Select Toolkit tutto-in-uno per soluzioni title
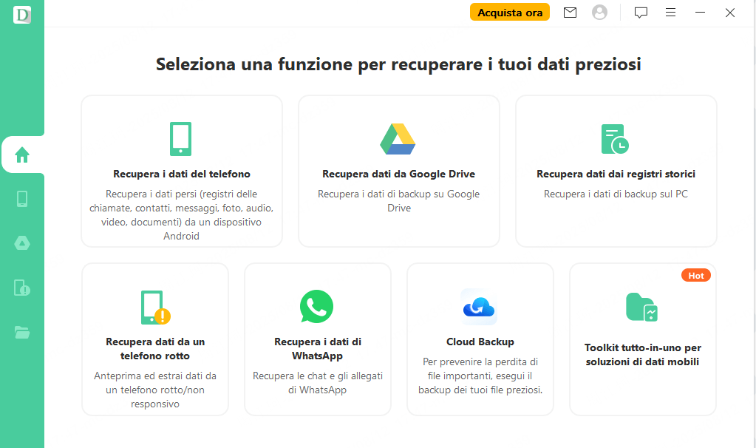756x448 pixels. click(643, 354)
